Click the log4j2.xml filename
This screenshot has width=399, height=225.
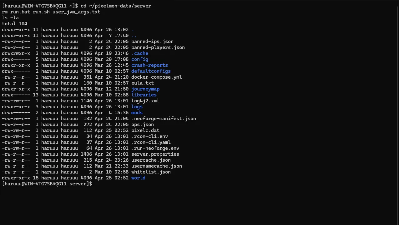click(x=145, y=101)
